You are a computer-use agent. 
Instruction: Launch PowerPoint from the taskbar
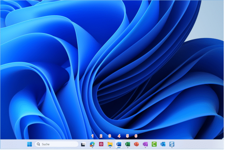(136, 144)
